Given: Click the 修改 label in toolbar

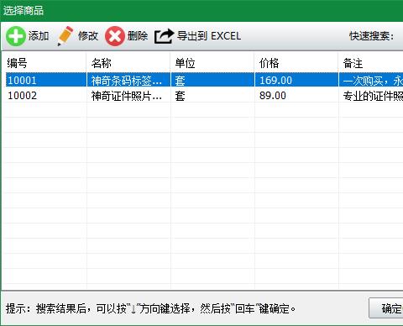Looking at the screenshot, I should click(x=88, y=36).
